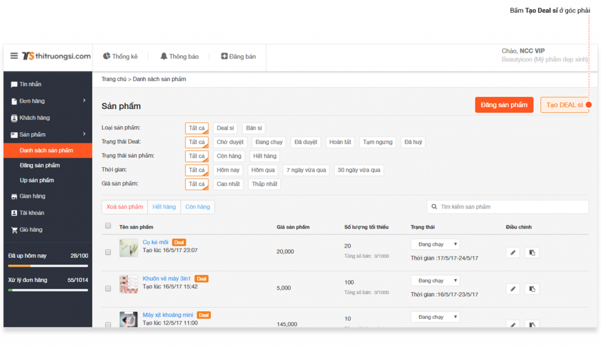Click the Tin nhắn message icon
The width and height of the screenshot is (601, 346).
[14, 84]
